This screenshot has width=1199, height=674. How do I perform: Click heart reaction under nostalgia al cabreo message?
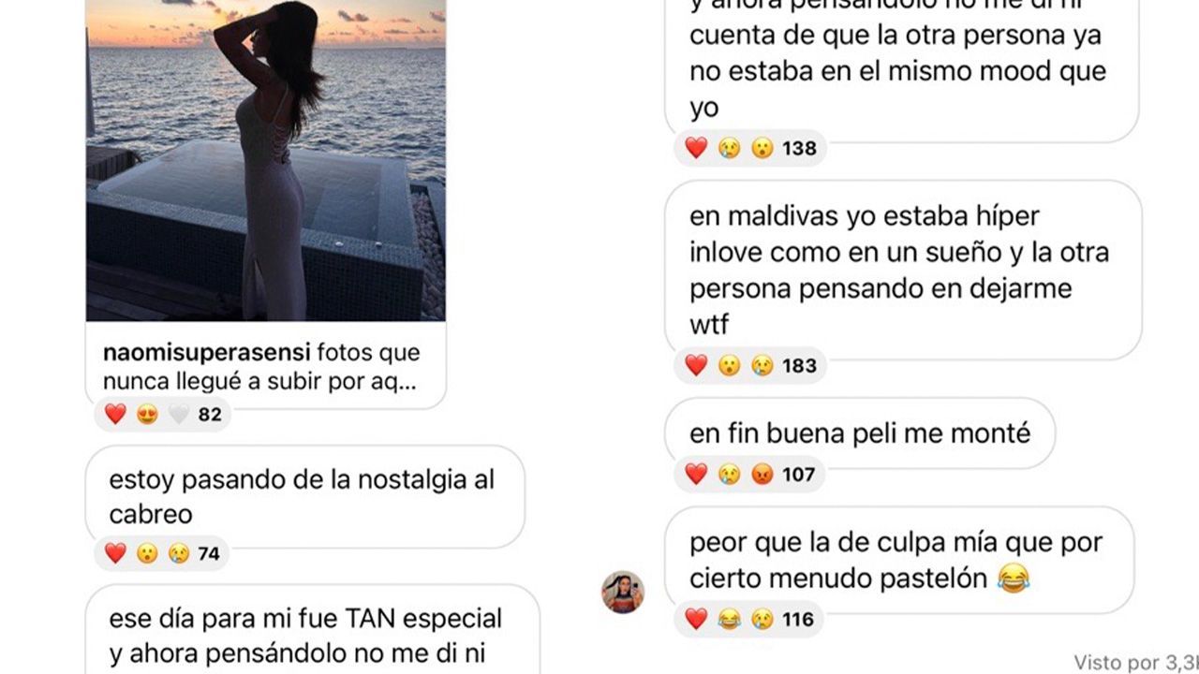[115, 553]
